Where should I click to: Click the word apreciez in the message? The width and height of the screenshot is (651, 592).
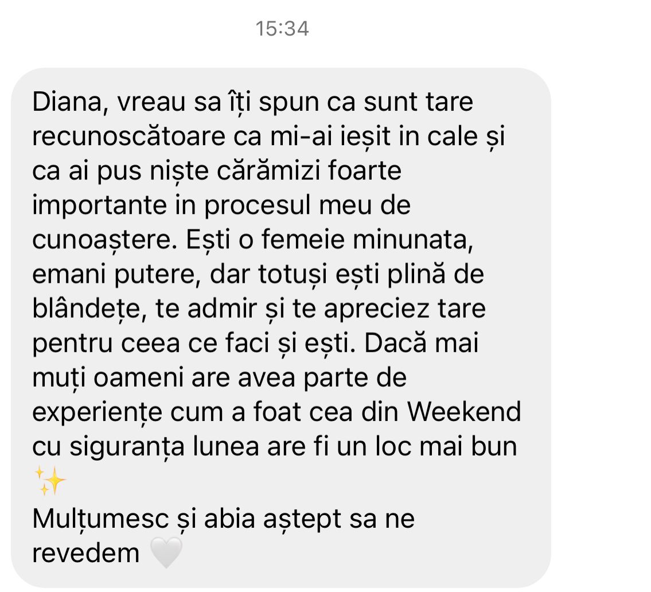(376, 309)
